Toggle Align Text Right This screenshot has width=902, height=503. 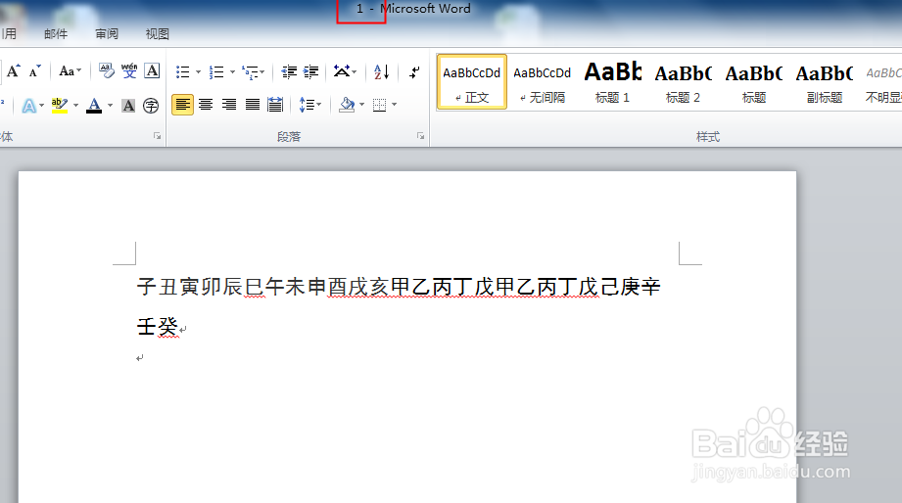click(x=229, y=105)
